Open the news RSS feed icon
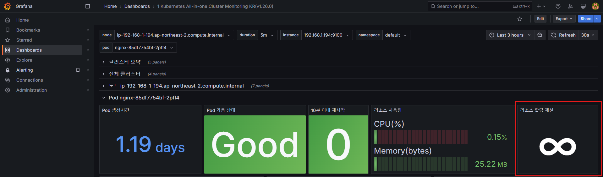This screenshot has height=177, width=603. pos(571,6)
